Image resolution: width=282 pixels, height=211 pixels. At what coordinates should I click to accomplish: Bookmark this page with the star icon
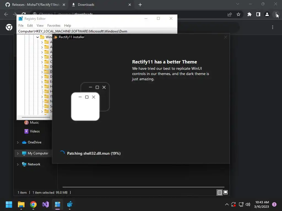pyautogui.click(x=238, y=14)
